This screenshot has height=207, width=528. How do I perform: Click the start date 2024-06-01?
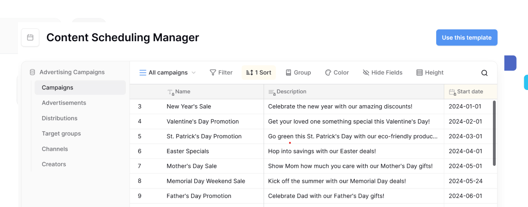click(466, 196)
